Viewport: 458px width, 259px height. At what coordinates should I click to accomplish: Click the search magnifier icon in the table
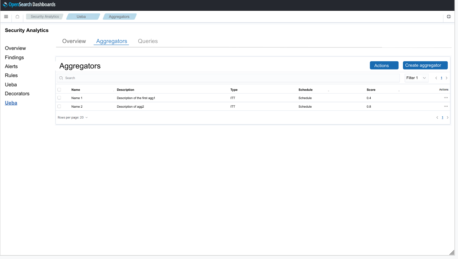tap(62, 78)
